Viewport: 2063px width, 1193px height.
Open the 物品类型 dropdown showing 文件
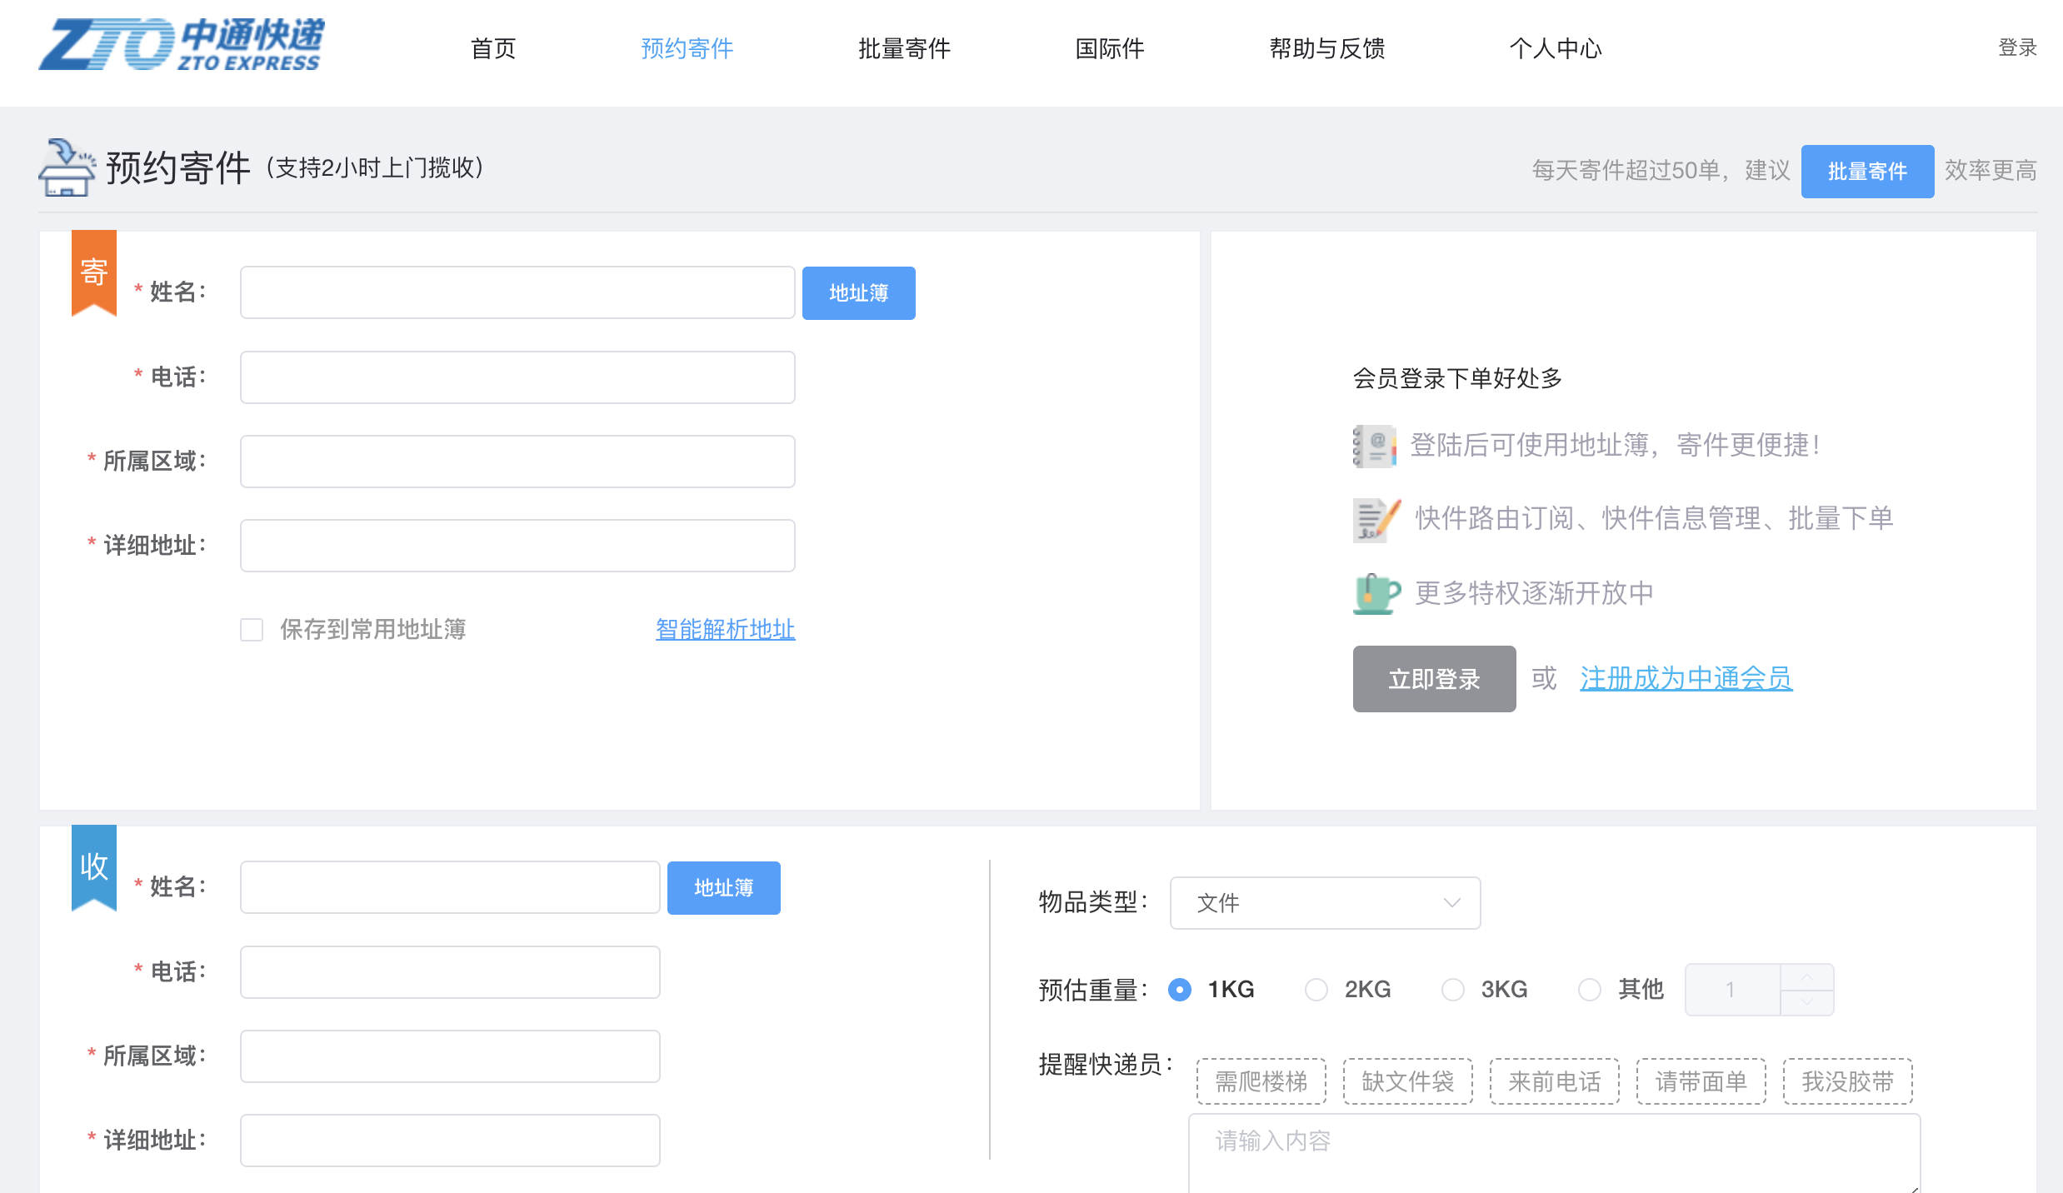(x=1325, y=903)
